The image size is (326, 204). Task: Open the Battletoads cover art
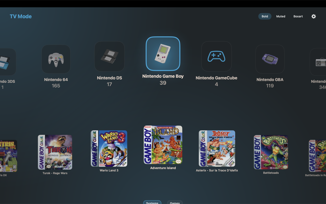[x=271, y=152]
